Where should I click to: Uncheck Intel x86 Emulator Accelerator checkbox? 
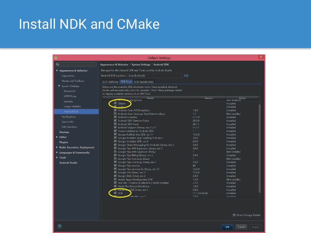[x=115, y=183]
